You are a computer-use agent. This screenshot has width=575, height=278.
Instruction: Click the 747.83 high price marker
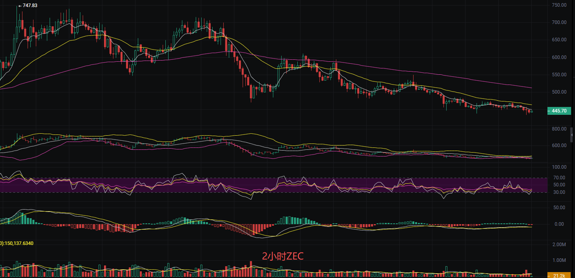tap(28, 6)
